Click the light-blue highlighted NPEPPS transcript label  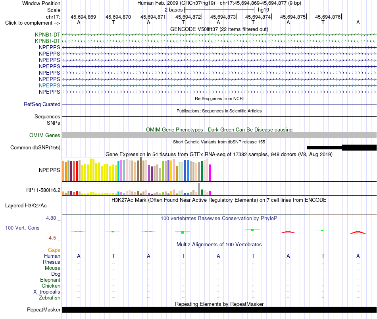(49, 85)
